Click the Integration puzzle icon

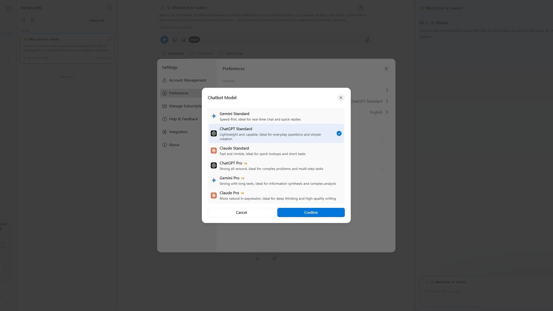164,132
